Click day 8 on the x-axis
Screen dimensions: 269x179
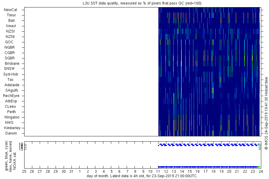click(x=135, y=172)
